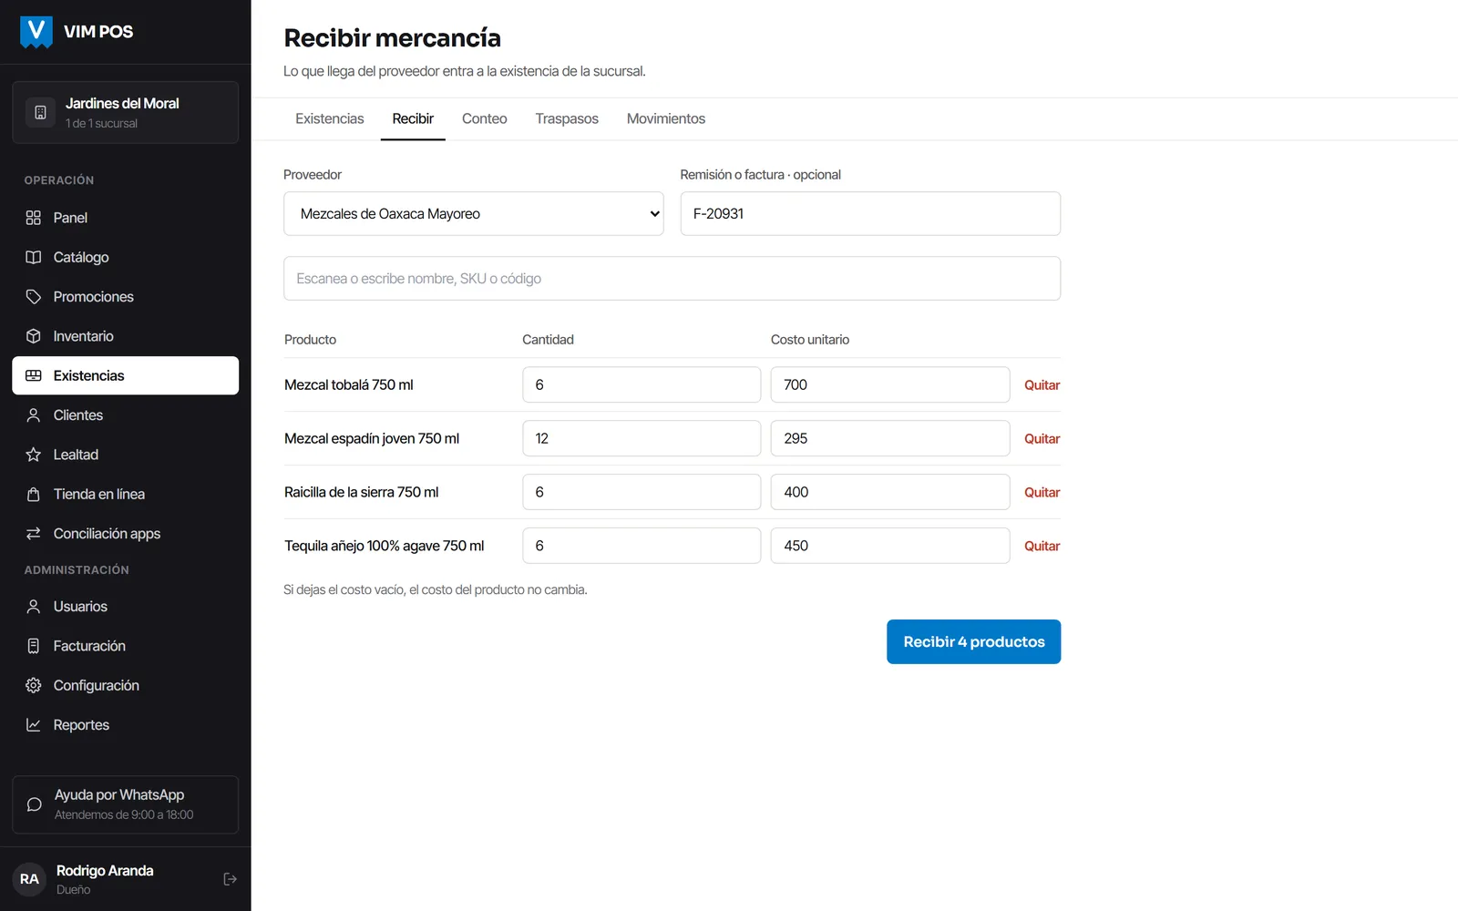Click the Reportes chart icon
1458x911 pixels.
point(34,725)
